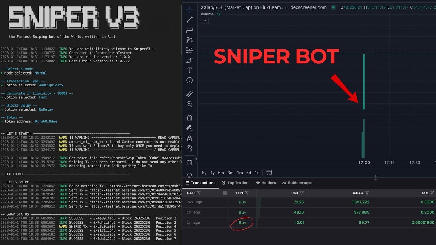Set chart range to 5y
The width and height of the screenshot is (436, 245).
(204, 173)
